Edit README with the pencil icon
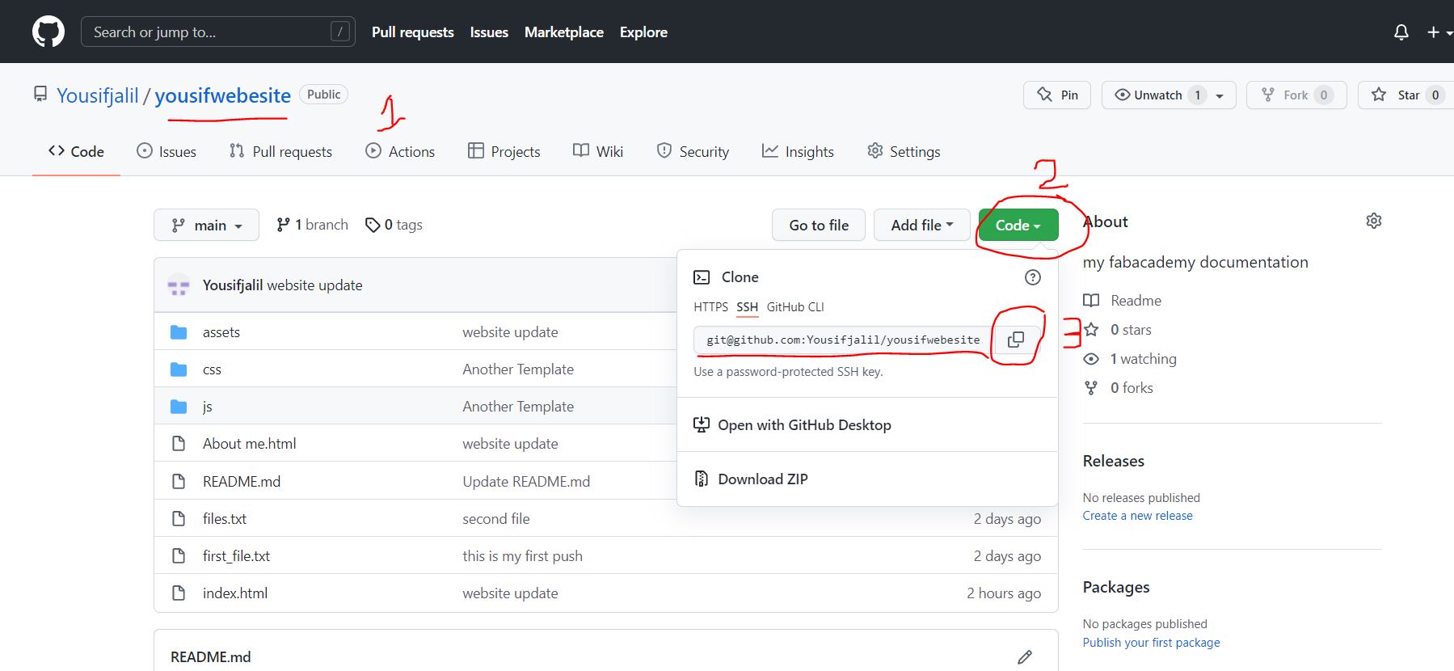 point(1025,657)
